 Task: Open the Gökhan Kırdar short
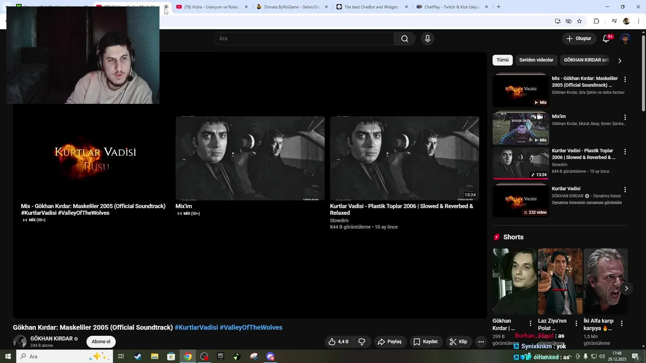pyautogui.click(x=514, y=281)
